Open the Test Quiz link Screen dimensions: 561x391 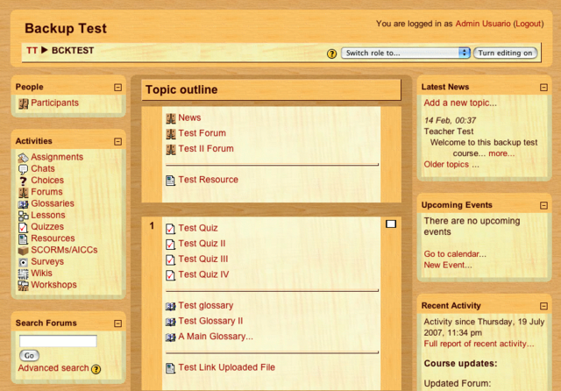198,228
